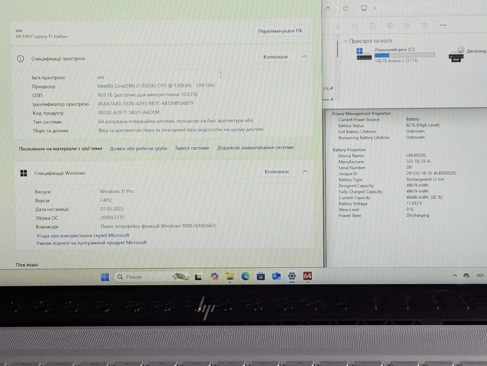Go up one folder in File Explorer

pos(328,8)
